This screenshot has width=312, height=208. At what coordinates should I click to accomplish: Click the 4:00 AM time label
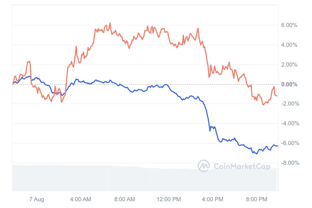pos(81,200)
